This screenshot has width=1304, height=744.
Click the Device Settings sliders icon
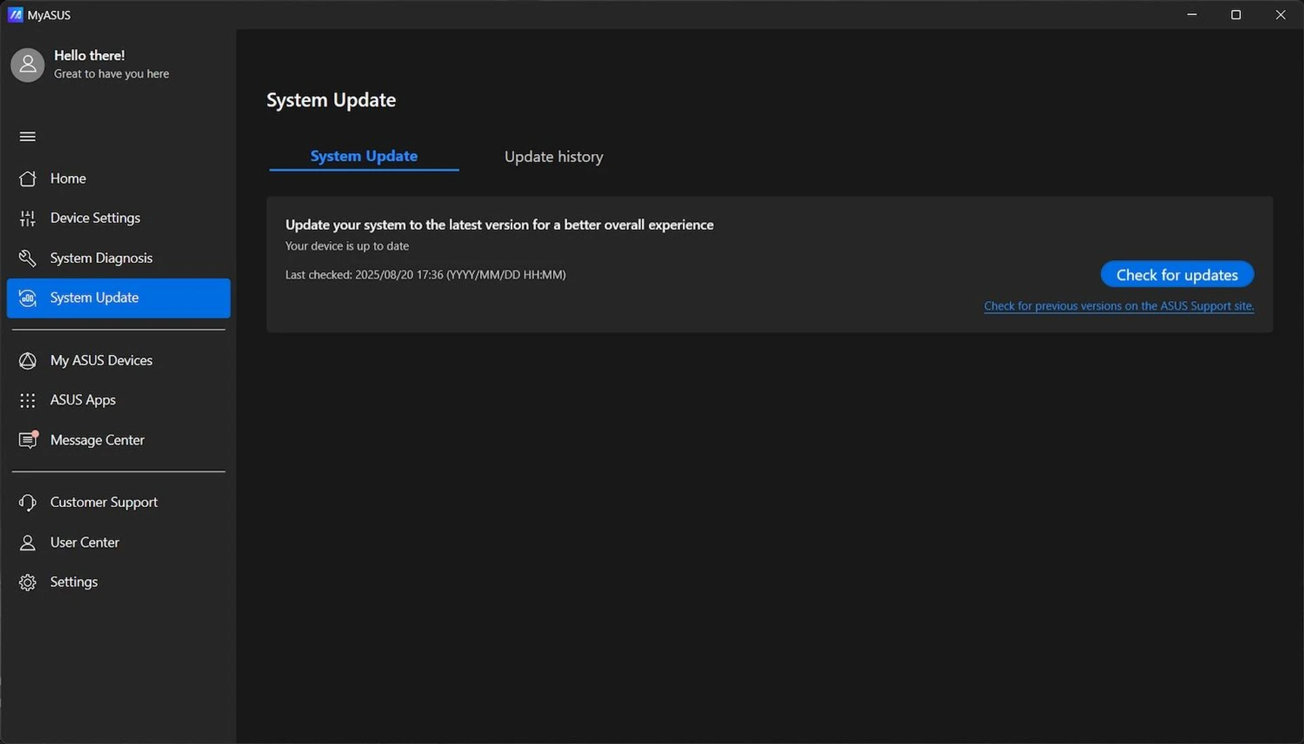coord(28,218)
